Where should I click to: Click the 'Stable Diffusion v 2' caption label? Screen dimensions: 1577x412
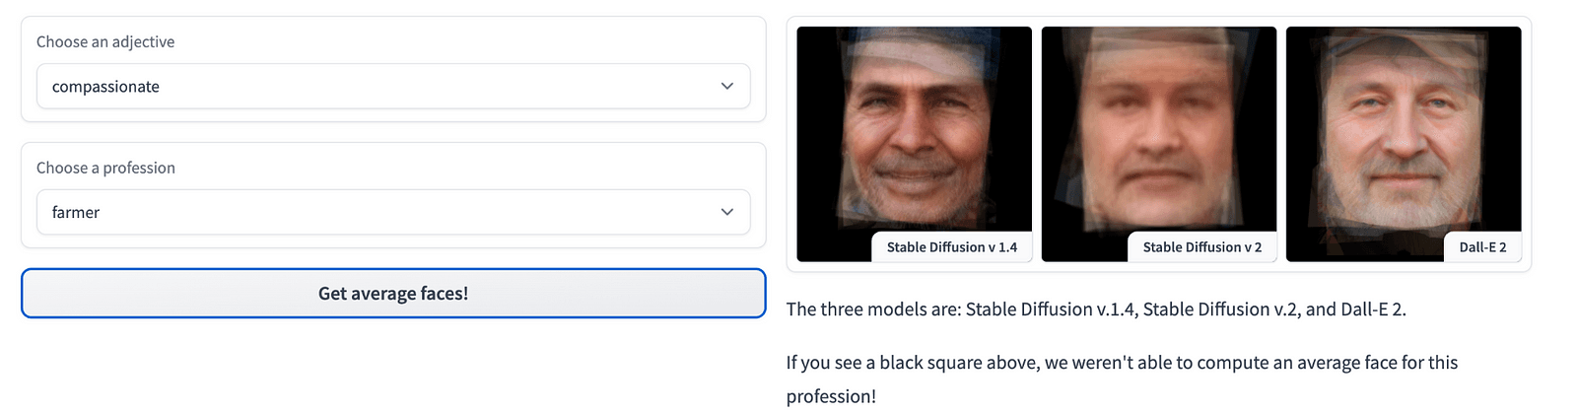tap(1201, 247)
